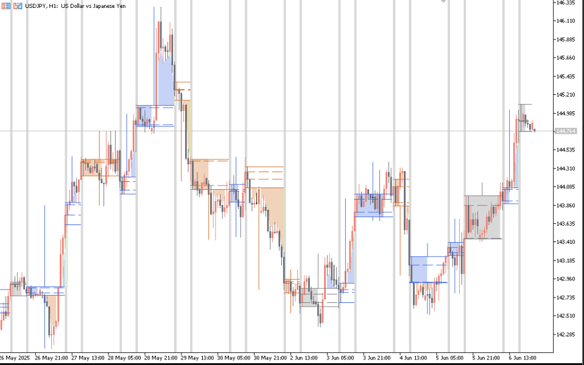Click the last candle at the chart's right edge
This screenshot has height=365, width=584.
[x=534, y=128]
